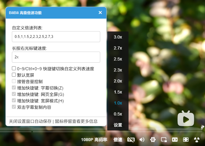Enable picture-in-picture mode icon

(x=164, y=140)
